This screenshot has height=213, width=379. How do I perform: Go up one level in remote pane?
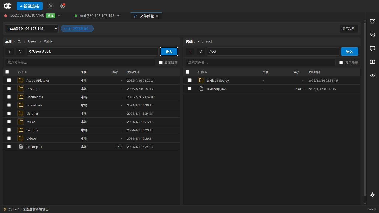pyautogui.click(x=190, y=51)
